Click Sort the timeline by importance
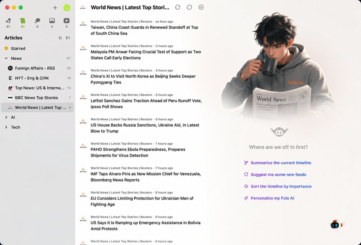The height and width of the screenshot is (245, 361). 281,186
